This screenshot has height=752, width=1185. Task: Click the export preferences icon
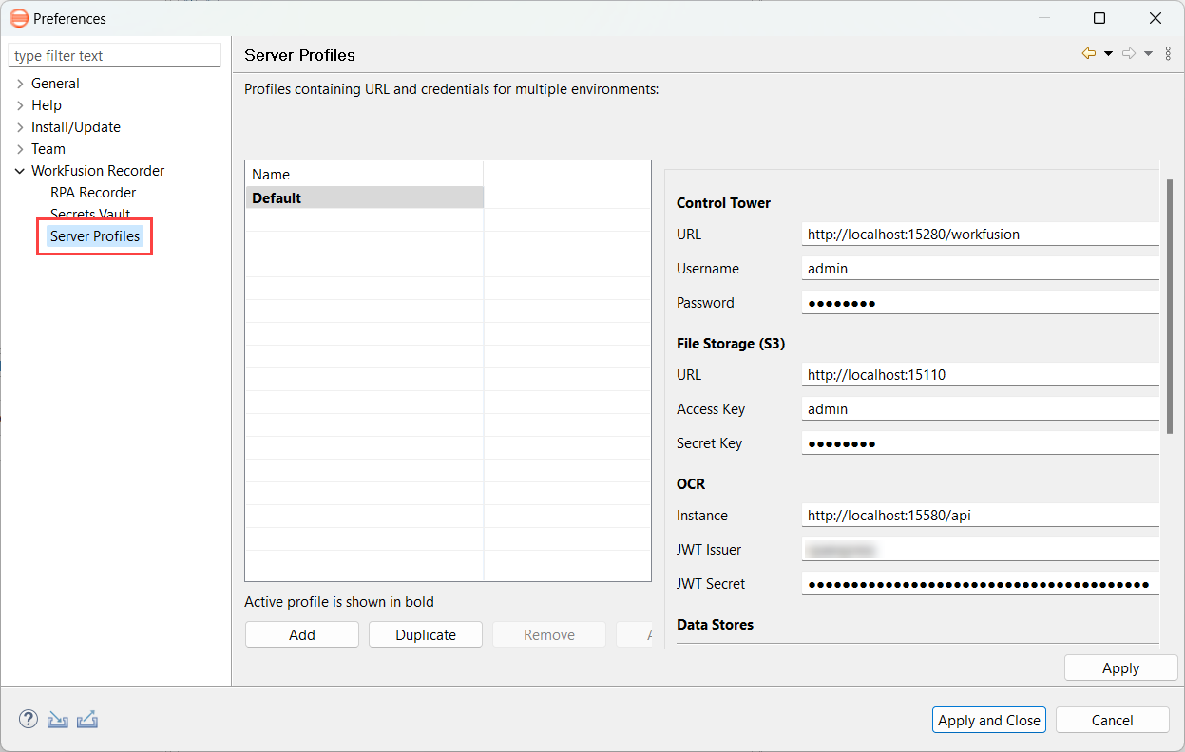click(87, 720)
